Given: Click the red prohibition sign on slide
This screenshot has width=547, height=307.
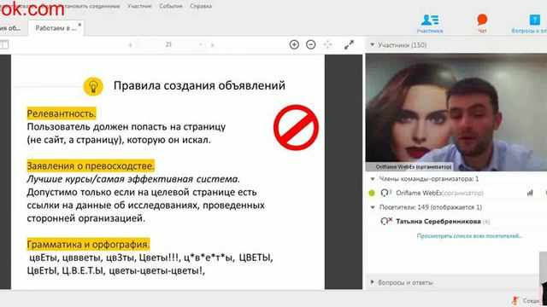Looking at the screenshot, I should pos(296,128).
